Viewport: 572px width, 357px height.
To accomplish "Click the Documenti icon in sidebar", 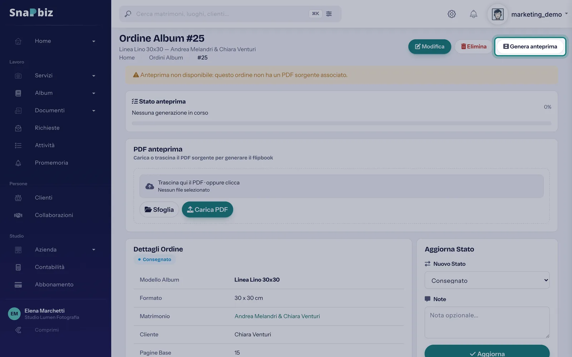I will 18,111.
